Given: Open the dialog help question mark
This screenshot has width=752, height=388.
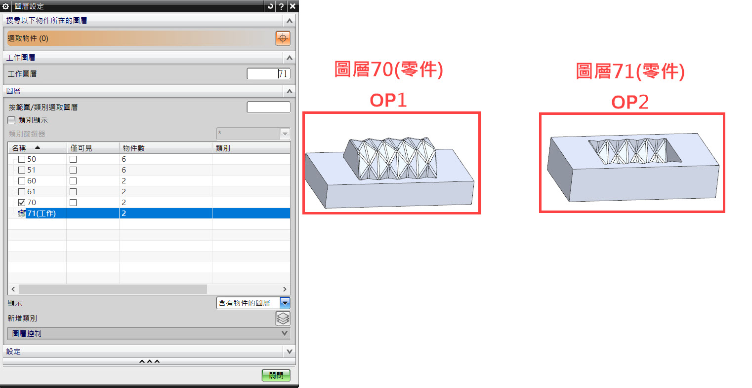Looking at the screenshot, I should point(281,6).
